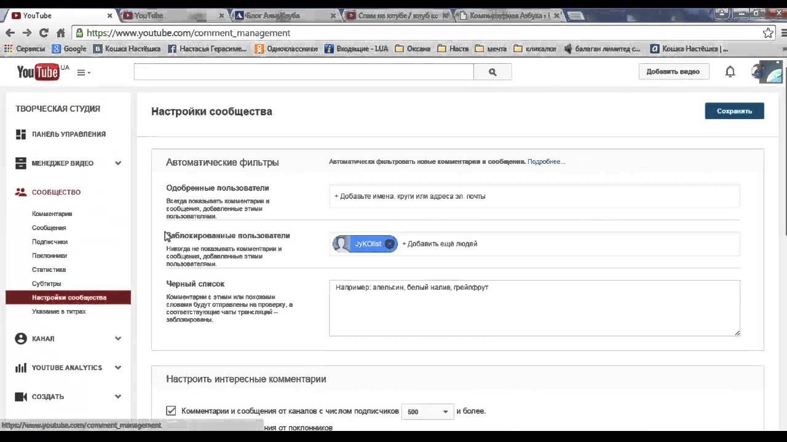Toggle the subscriber-count comments checkbox
The height and width of the screenshot is (442, 787).
pyautogui.click(x=171, y=411)
